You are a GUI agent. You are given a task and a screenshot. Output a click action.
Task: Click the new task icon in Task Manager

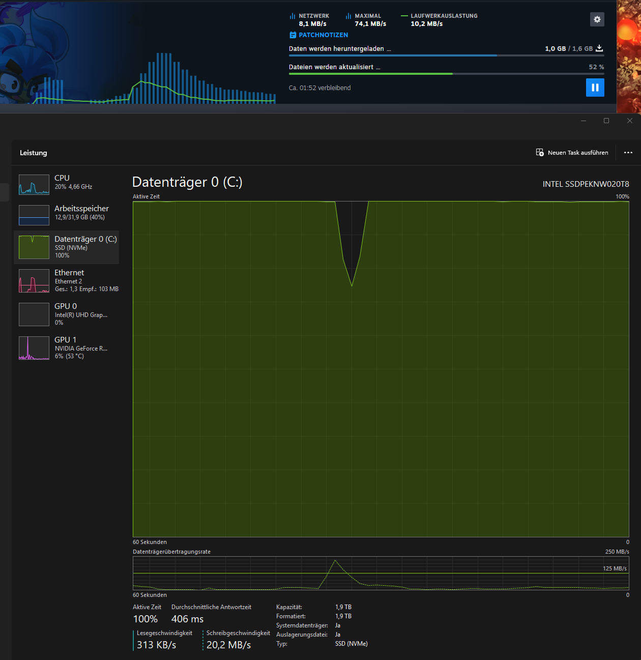tap(540, 153)
